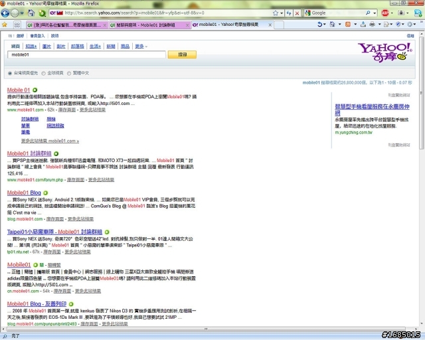Open the 影片 search category
This screenshot has height=340, width=425.
(61, 46)
